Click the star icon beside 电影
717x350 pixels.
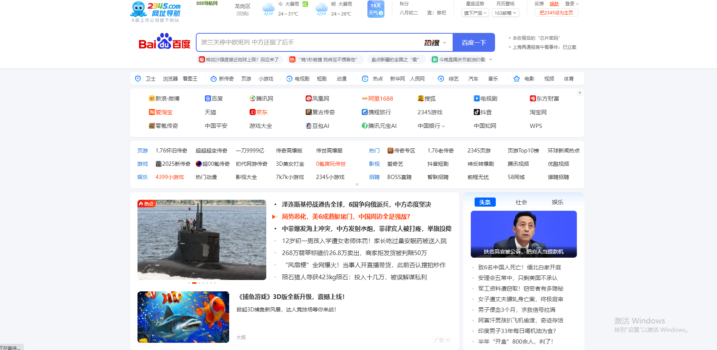point(516,79)
